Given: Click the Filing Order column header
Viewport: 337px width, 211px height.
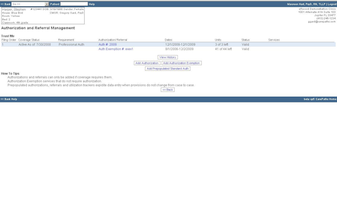Looking at the screenshot, I should [x=9, y=40].
